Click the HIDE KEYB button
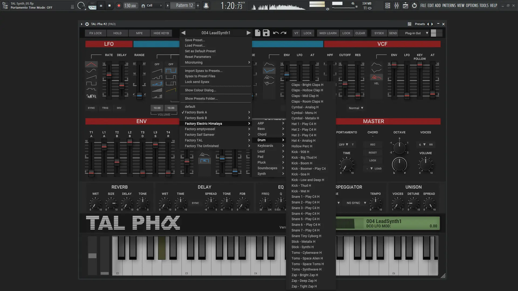Image resolution: width=518 pixels, height=291 pixels. 161,33
